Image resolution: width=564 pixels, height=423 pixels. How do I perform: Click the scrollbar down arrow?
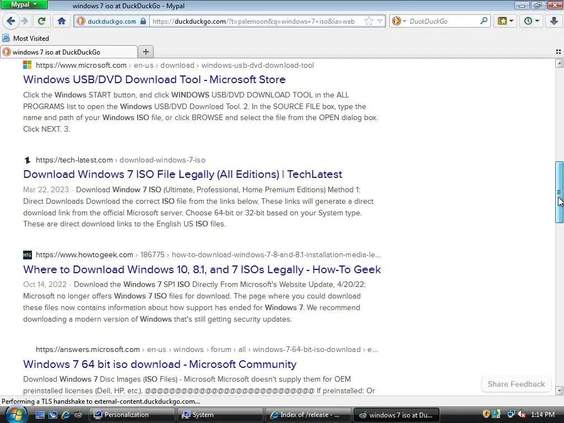point(559,391)
